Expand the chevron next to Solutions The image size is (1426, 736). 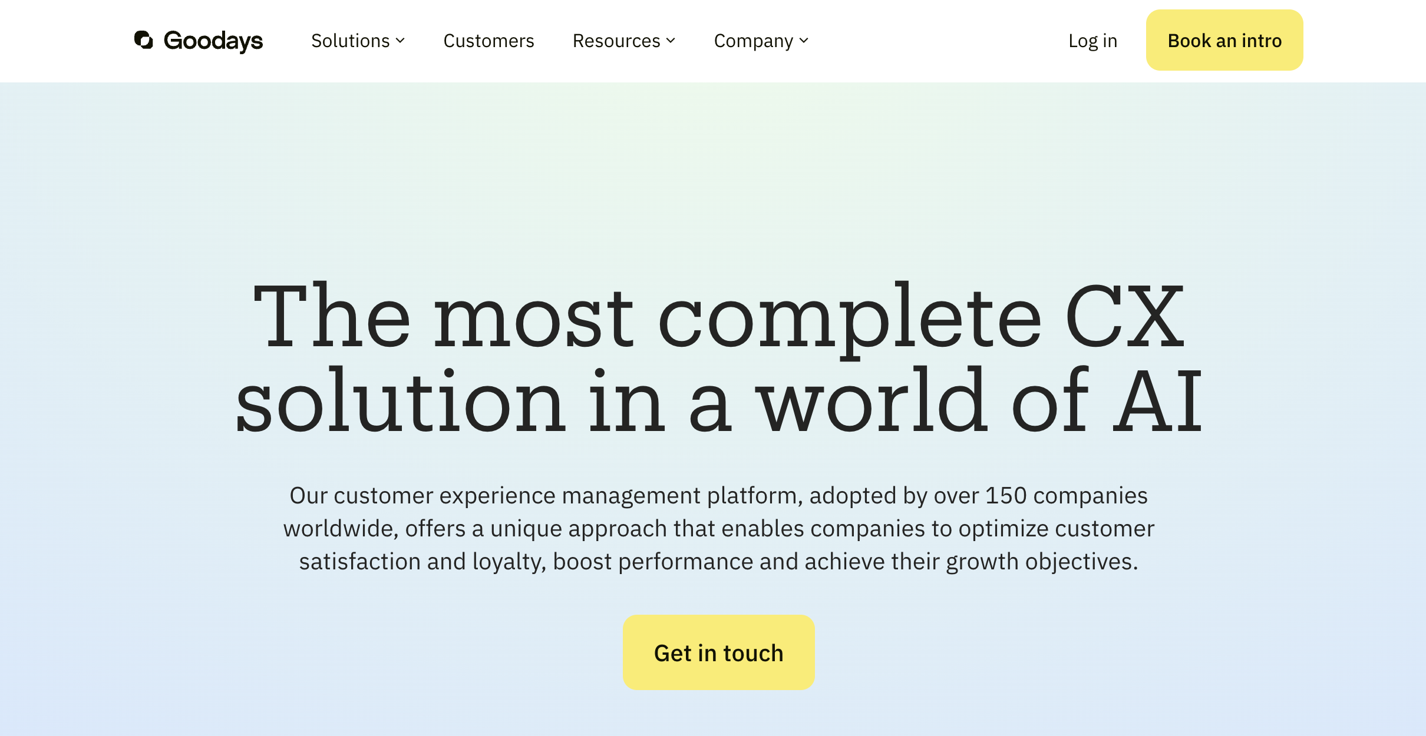401,41
